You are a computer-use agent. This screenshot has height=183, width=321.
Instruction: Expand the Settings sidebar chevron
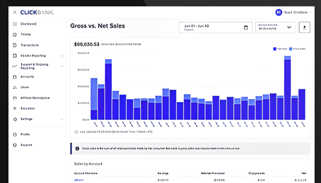coord(62,119)
